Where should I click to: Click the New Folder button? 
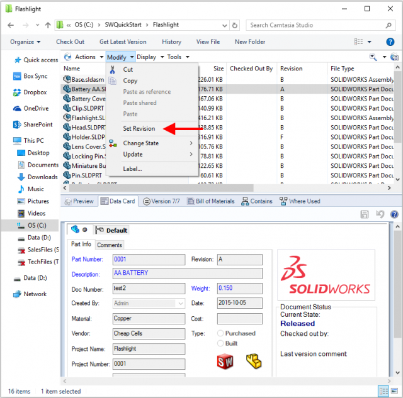250,42
